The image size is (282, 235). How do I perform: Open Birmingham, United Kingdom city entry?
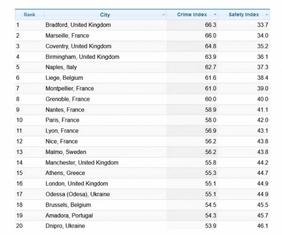pos(82,57)
